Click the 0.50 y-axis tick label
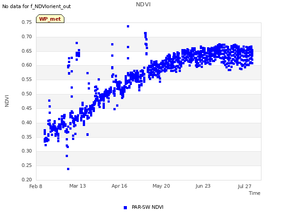 click(27, 94)
